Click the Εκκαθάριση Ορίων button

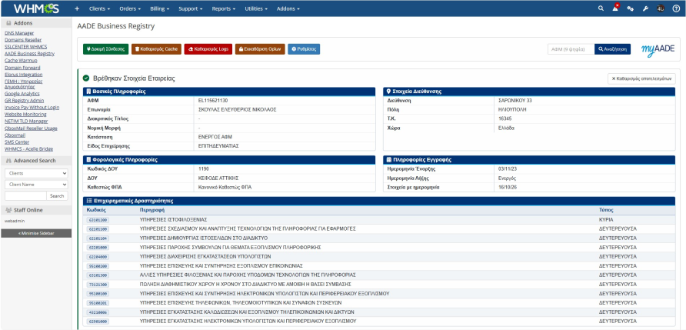tap(260, 49)
